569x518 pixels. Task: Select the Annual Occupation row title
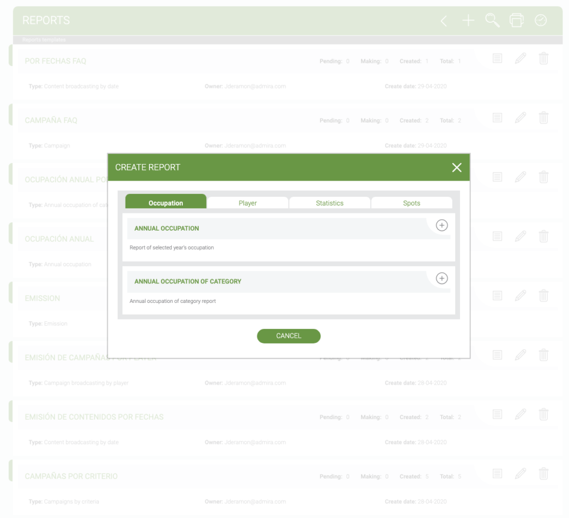[167, 228]
